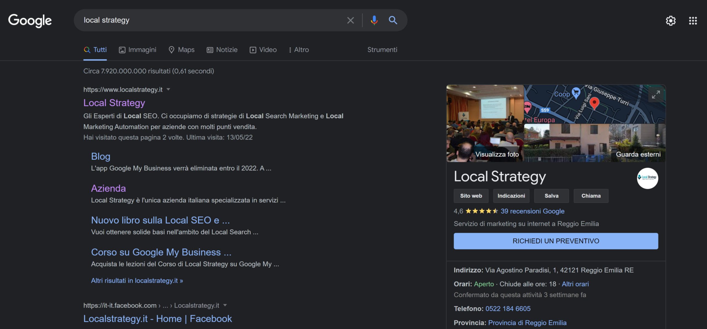This screenshot has width=707, height=329.
Task: Open the Azienda sitelink
Action: (108, 188)
